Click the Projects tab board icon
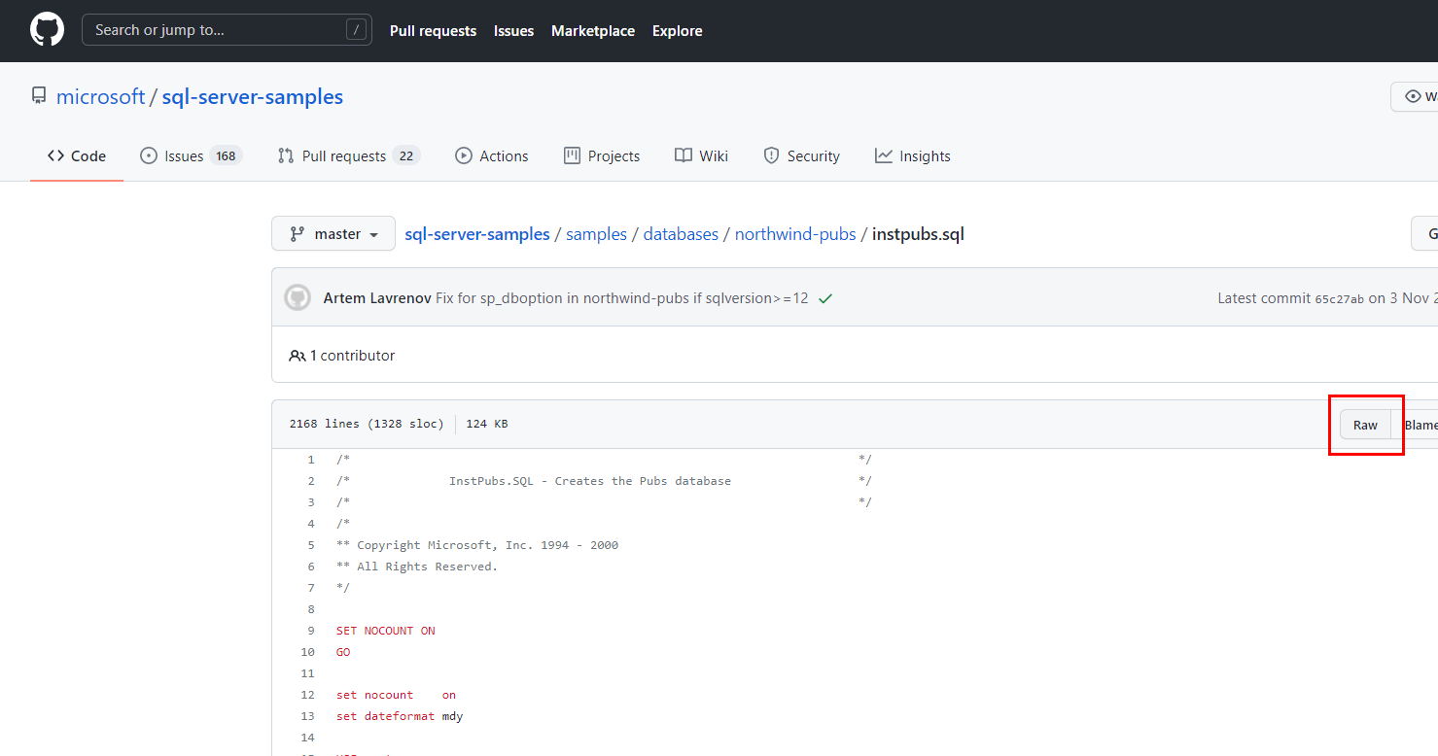The image size is (1438, 756). coord(572,155)
